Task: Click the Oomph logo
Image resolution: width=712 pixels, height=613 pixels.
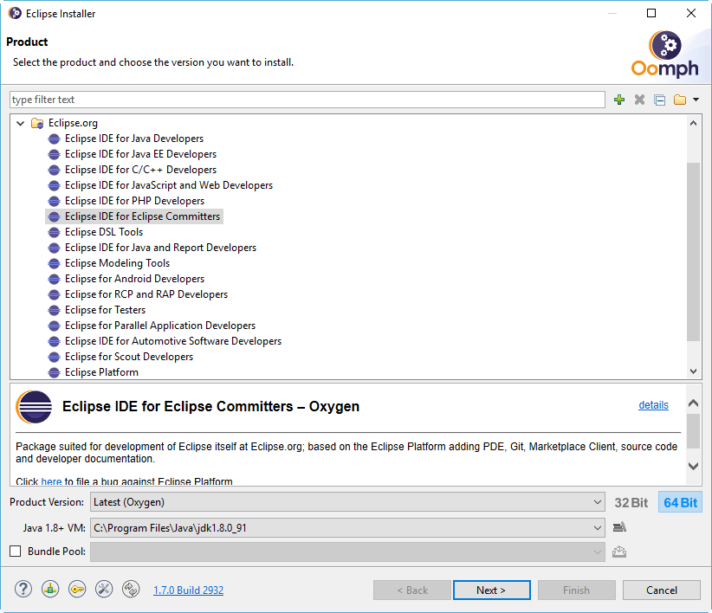Action: (x=664, y=54)
